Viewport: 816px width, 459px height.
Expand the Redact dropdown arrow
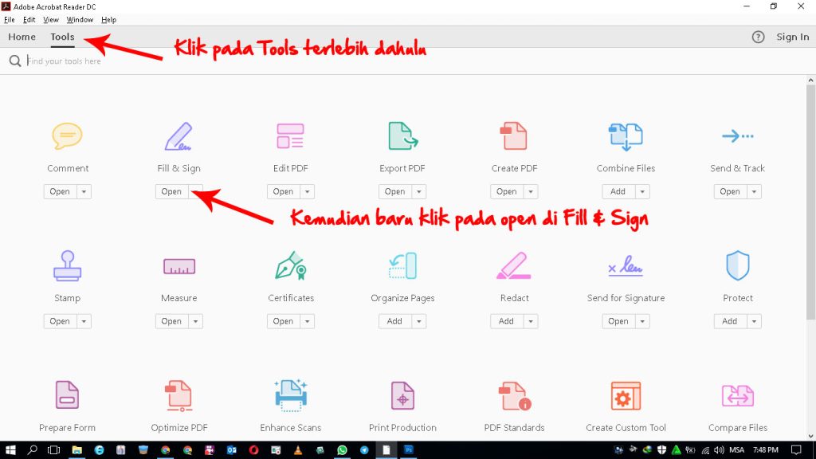[x=530, y=321]
